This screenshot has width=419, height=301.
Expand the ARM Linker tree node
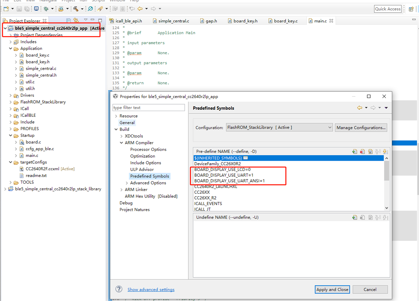[122, 190]
